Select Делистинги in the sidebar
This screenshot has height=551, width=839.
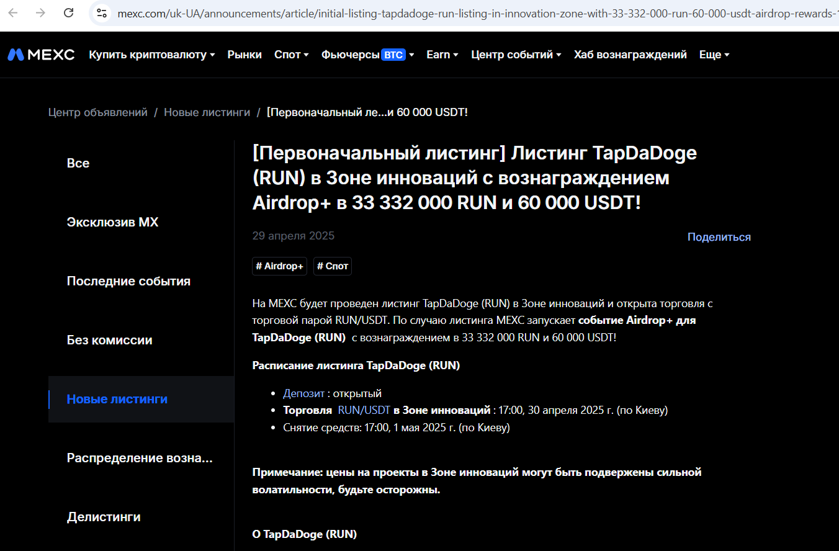pos(141,517)
